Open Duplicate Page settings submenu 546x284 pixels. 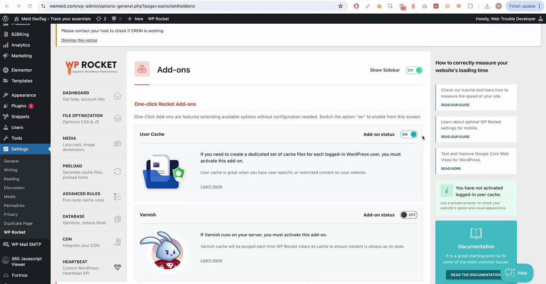18,223
